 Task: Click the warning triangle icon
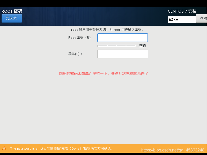4,148
